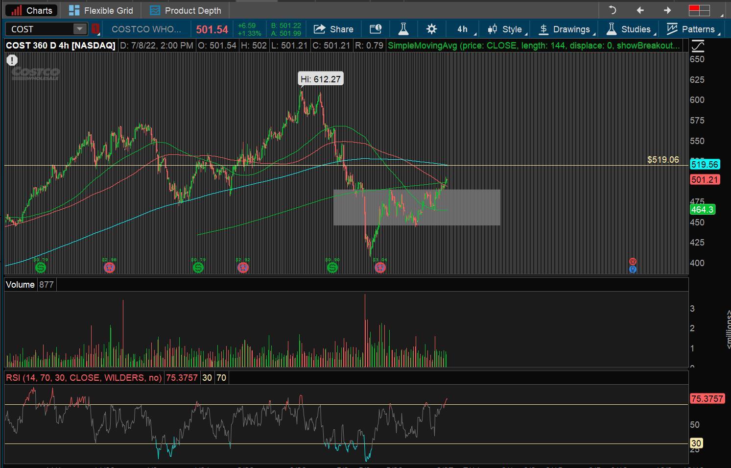Click the exclamation alert icon on chart
The image size is (731, 468).
[12, 60]
